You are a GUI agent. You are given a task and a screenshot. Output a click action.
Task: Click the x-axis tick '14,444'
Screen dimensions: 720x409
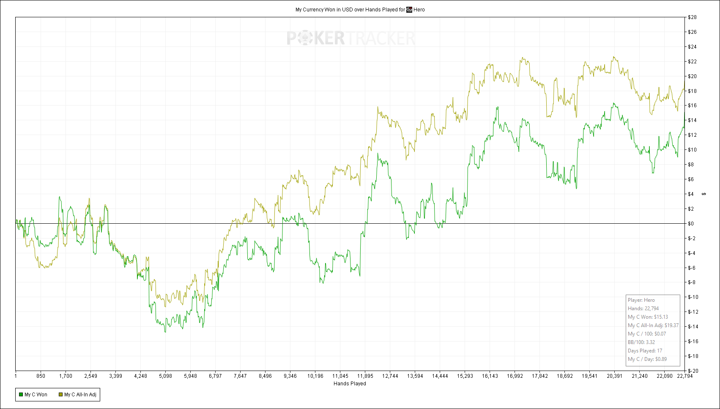440,376
